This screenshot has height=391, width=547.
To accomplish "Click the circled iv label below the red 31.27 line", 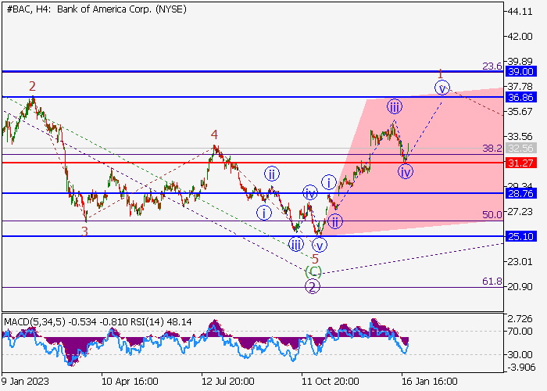I will pos(405,172).
